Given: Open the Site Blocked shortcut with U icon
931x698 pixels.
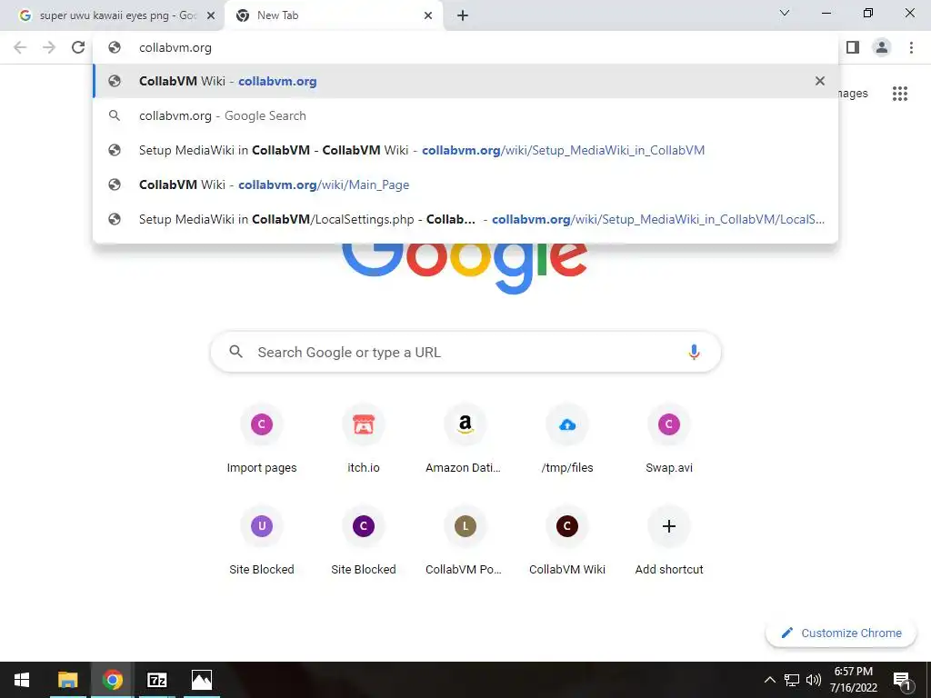Looking at the screenshot, I should tap(261, 541).
